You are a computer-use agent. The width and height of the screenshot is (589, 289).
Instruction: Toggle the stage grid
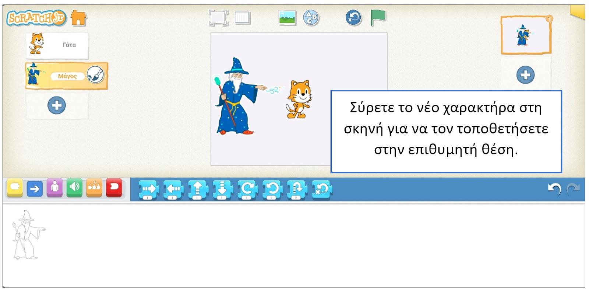(x=243, y=18)
